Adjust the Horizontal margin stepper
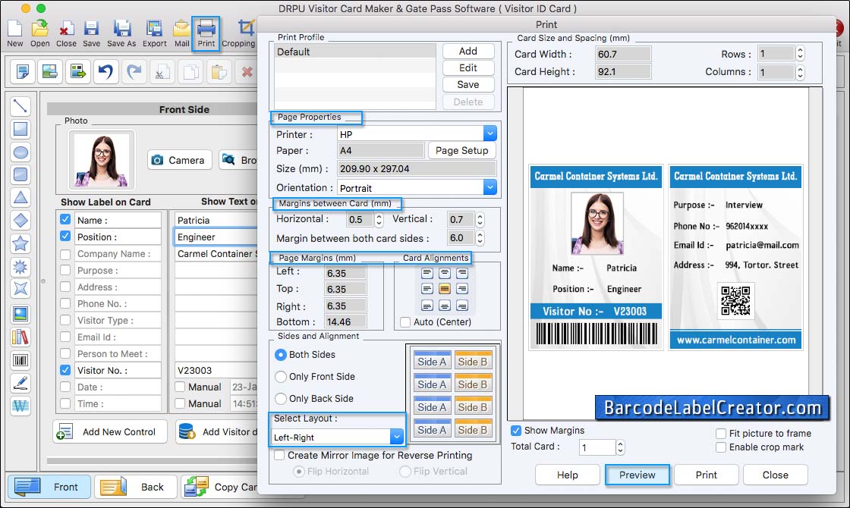This screenshot has height=508, width=850. [379, 219]
